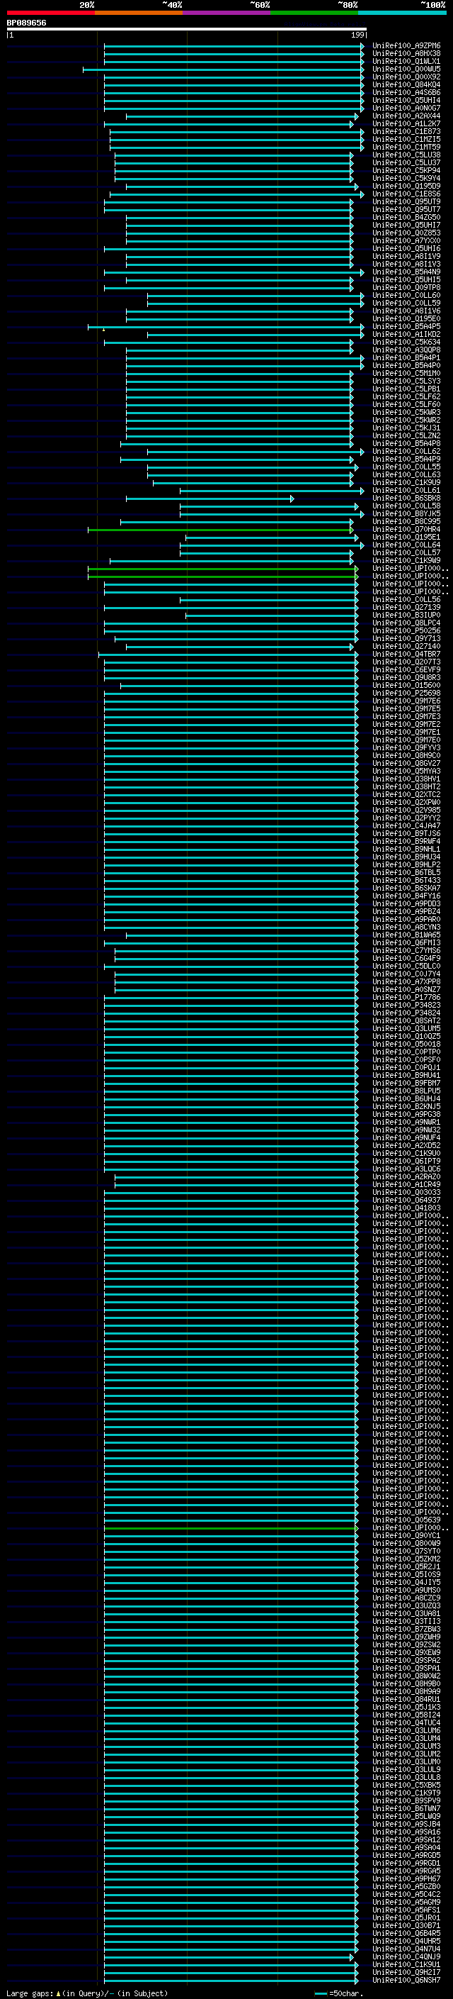Select the UniRef100_Q10QZ5 label
This screenshot has width=453, height=1999.
pos(406,1037)
